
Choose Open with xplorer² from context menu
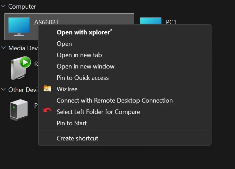pos(85,32)
